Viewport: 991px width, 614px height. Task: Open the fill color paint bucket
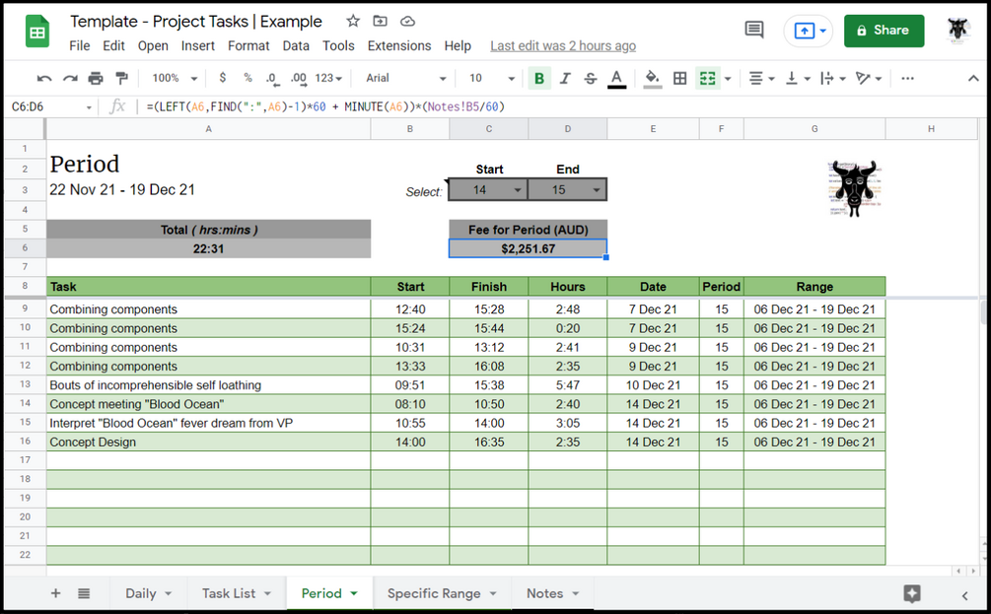tap(652, 78)
